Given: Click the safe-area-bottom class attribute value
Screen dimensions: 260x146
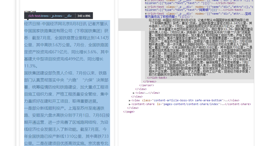Looking at the screenshot, I should pyautogui.click(x=208, y=100).
